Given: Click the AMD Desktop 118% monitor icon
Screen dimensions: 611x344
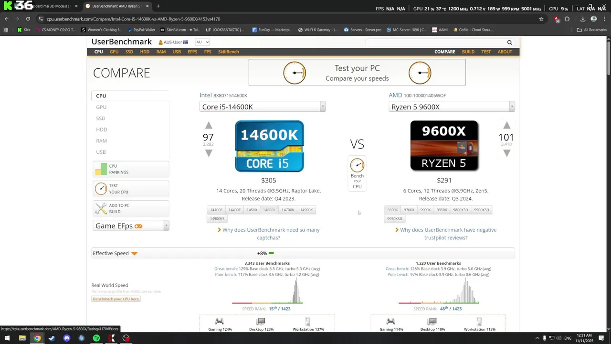Looking at the screenshot, I should (x=432, y=322).
